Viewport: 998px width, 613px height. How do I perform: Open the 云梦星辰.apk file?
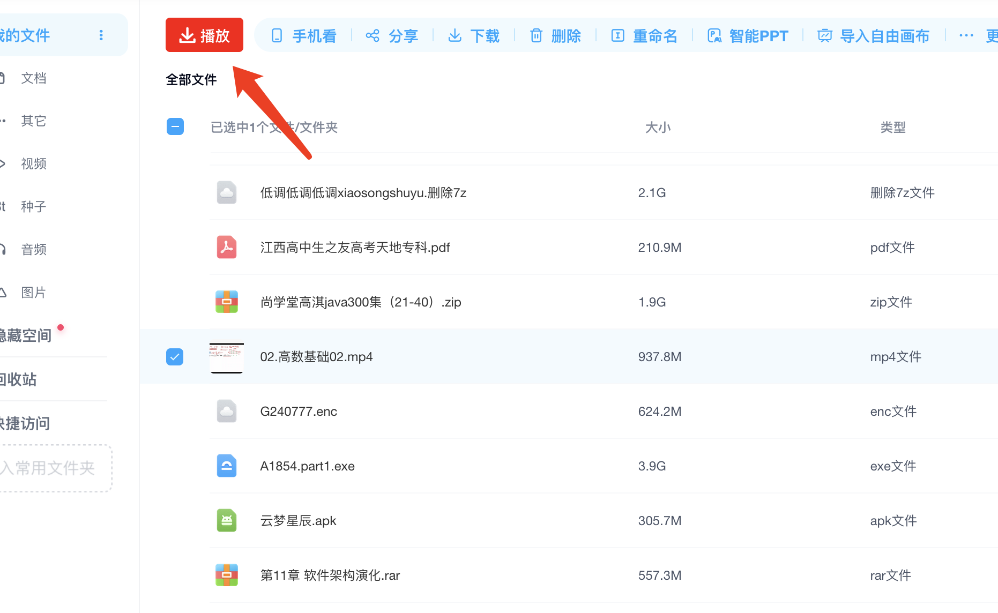tap(298, 521)
